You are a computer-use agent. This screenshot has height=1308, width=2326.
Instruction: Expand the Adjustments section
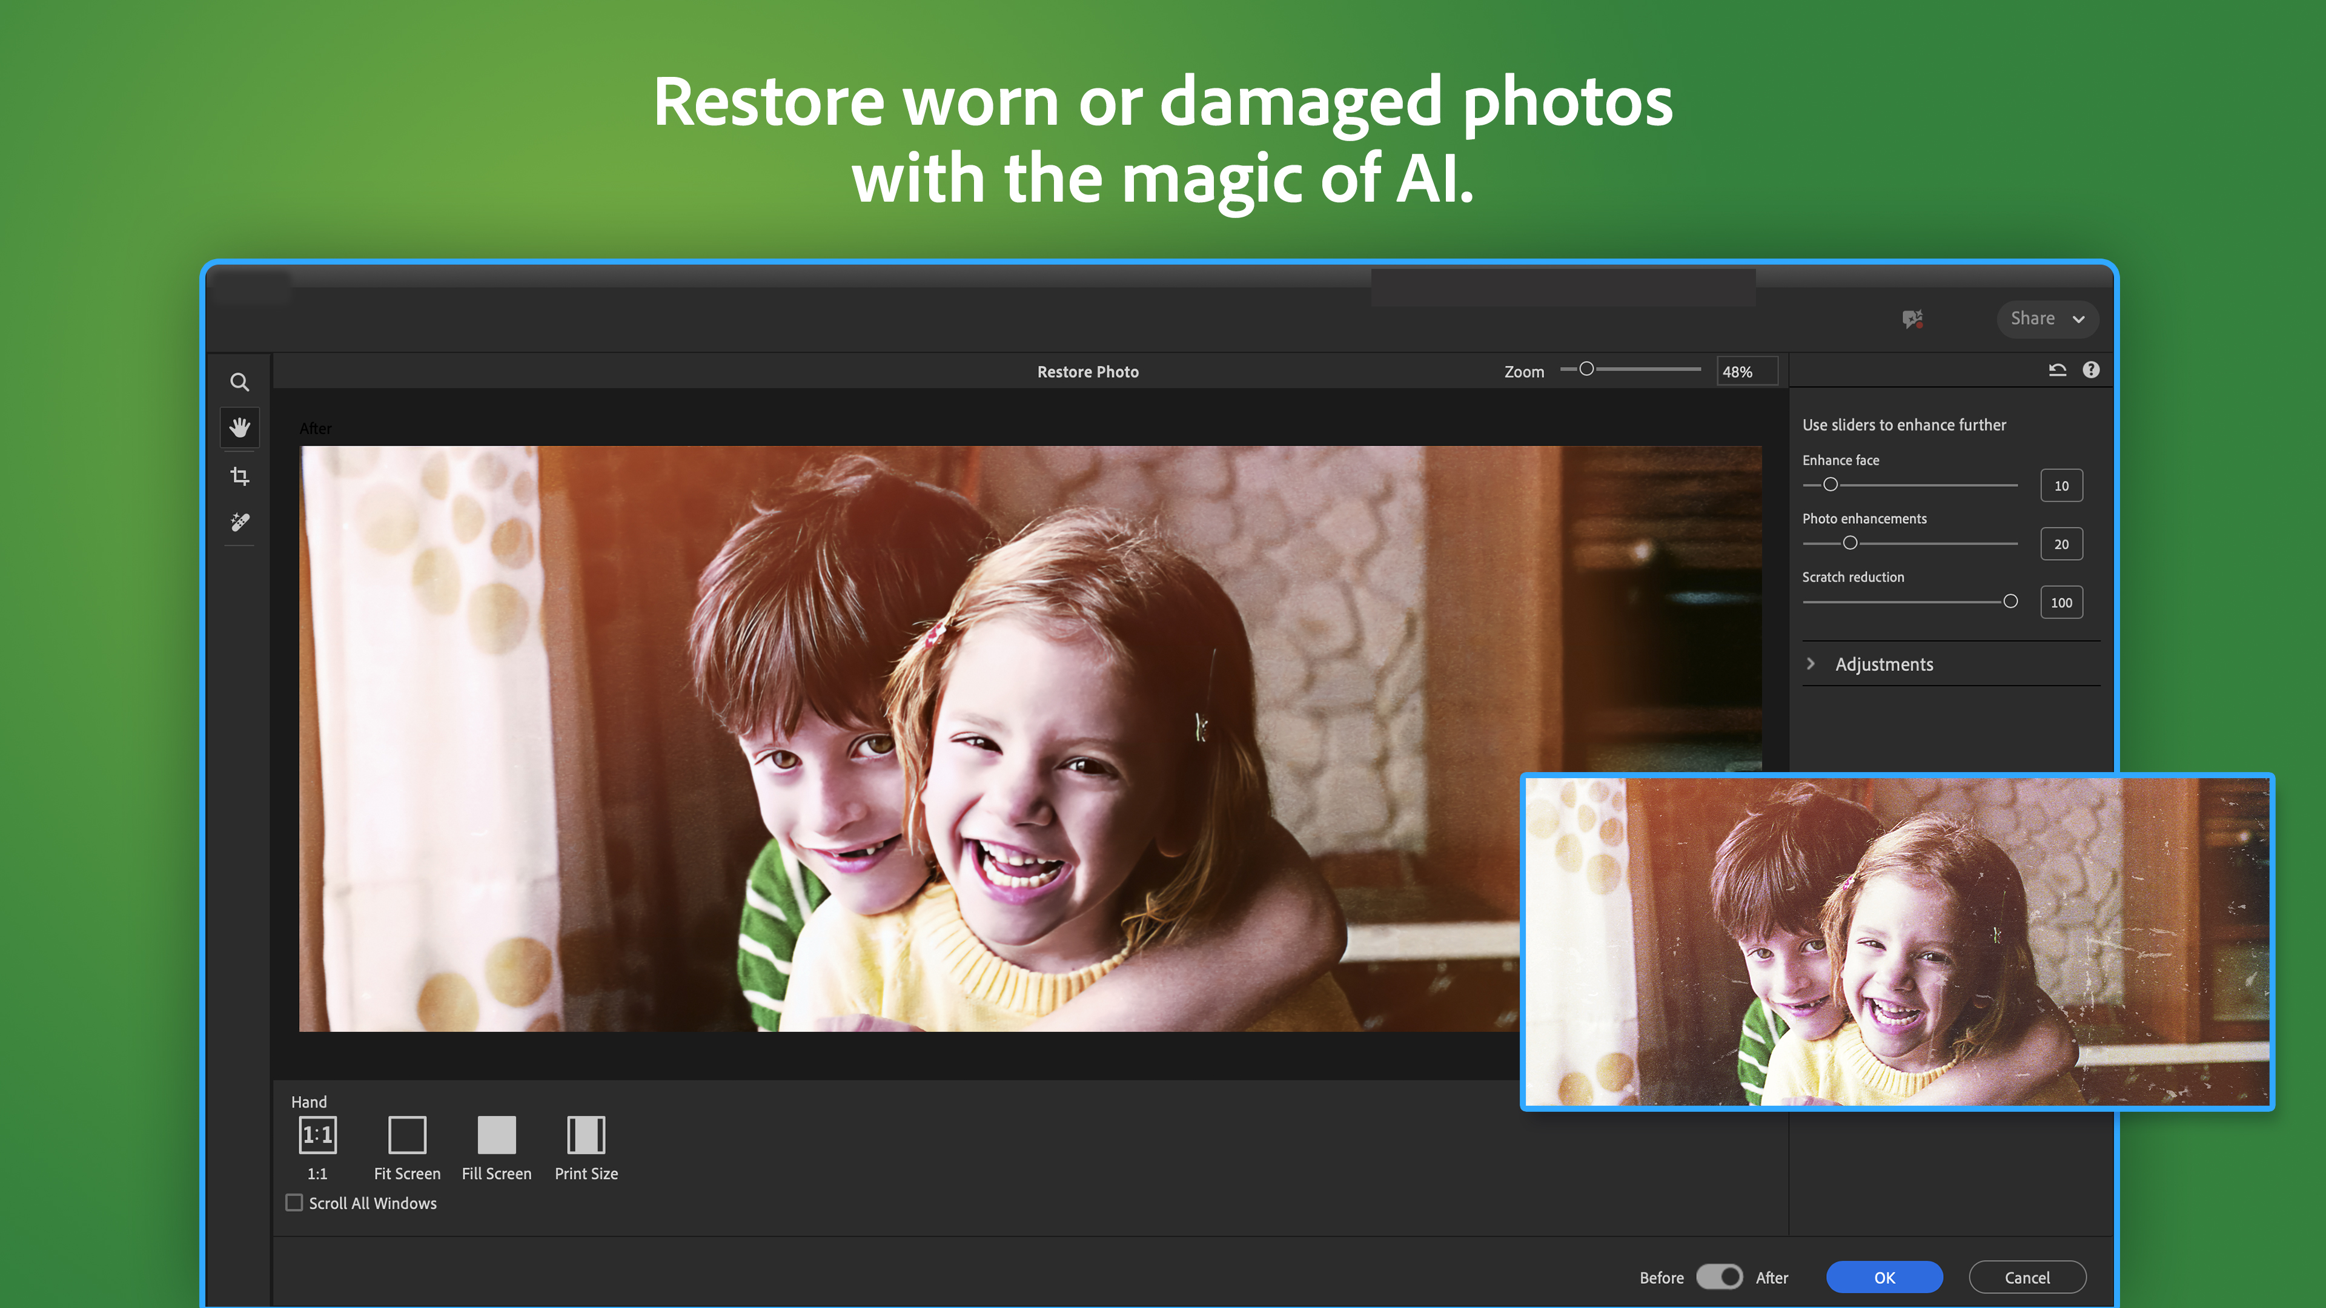pyautogui.click(x=1884, y=664)
